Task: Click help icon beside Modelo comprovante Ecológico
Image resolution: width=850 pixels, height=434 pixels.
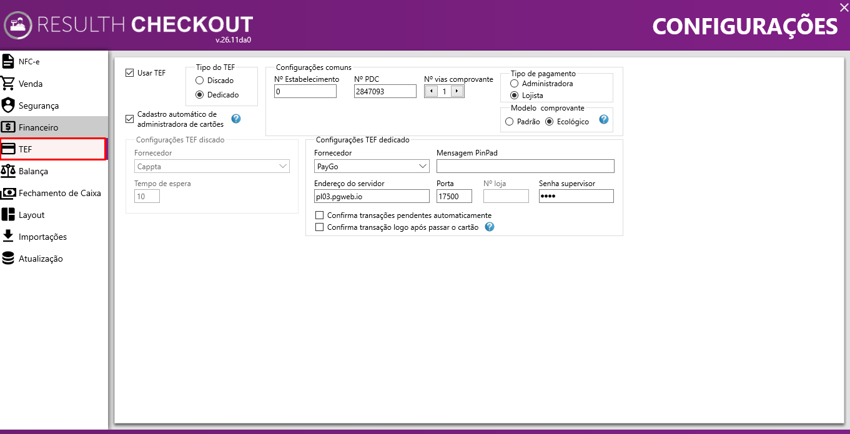Action: click(x=604, y=119)
